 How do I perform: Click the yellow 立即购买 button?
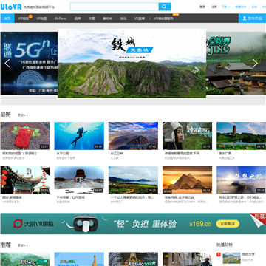click(x=228, y=224)
